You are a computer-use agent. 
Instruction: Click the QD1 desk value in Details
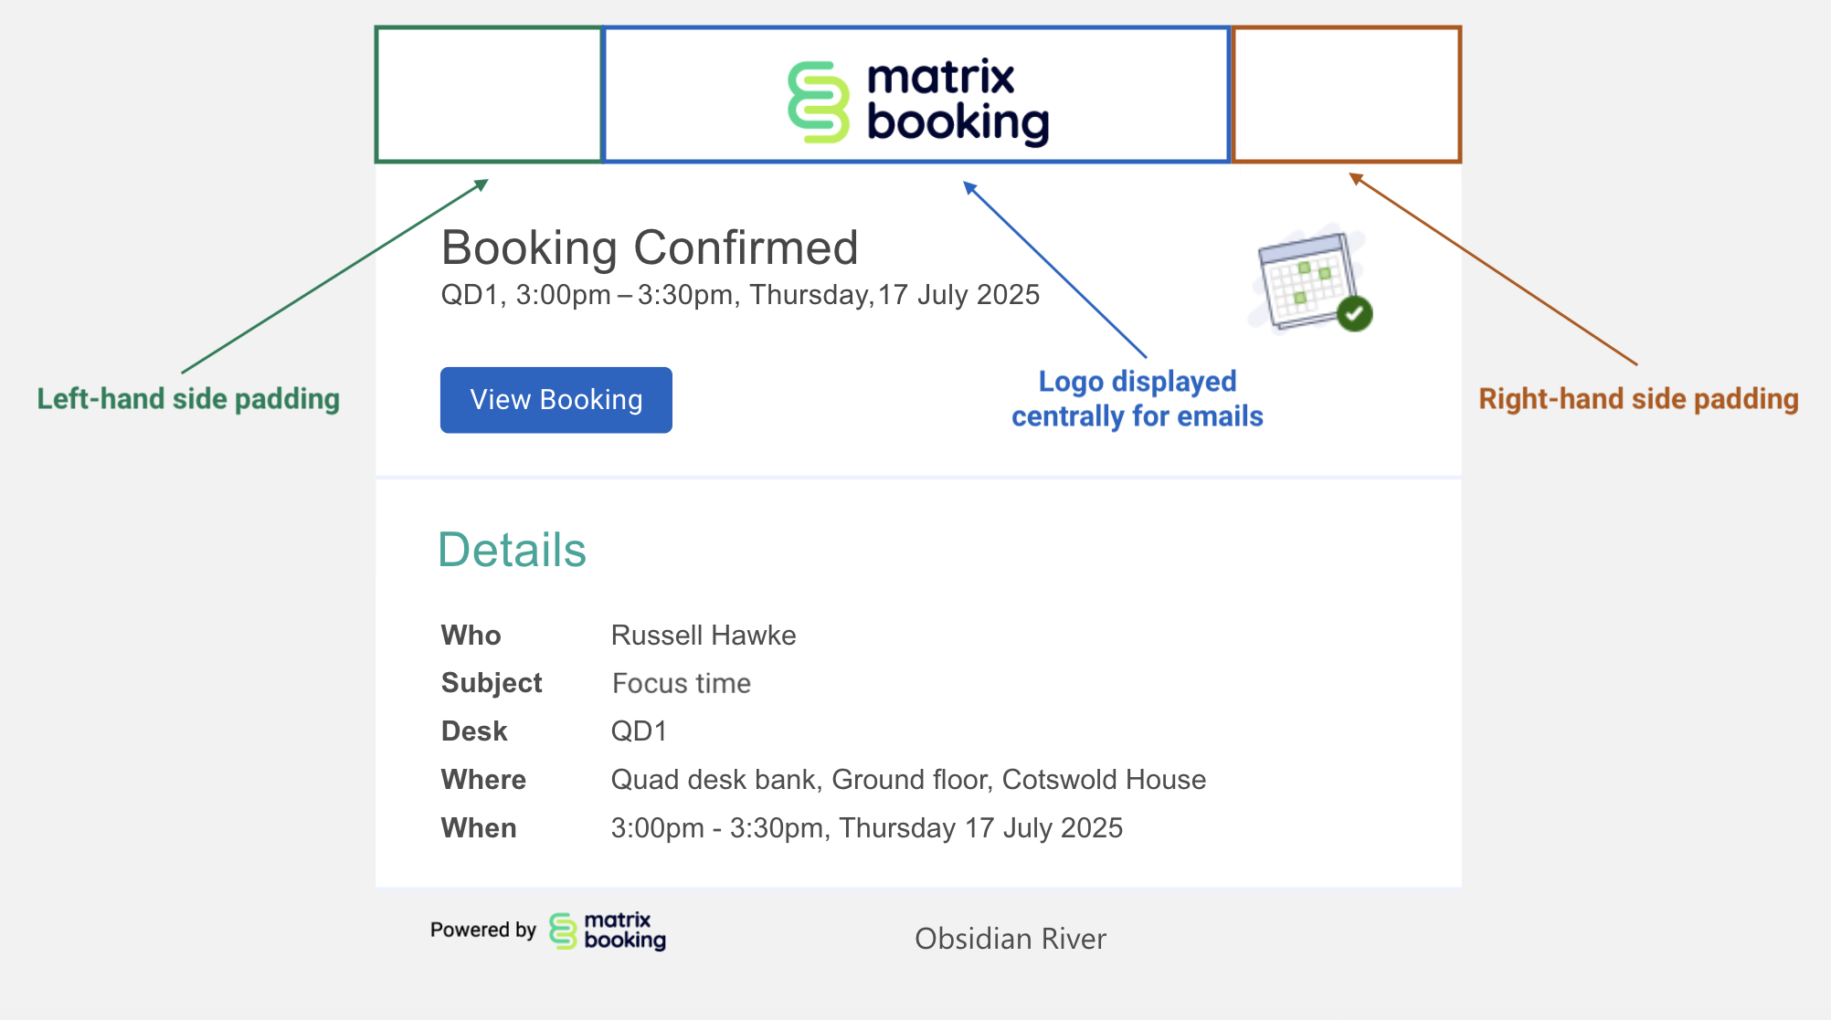point(639,731)
